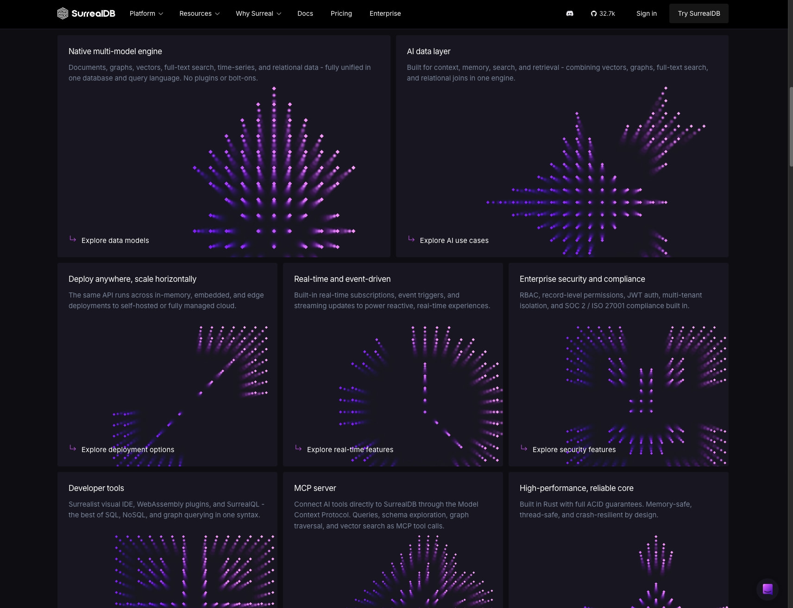Screen dimensions: 793x608
Task: Click the page vertical scrollbar thumb
Action: coord(791,126)
